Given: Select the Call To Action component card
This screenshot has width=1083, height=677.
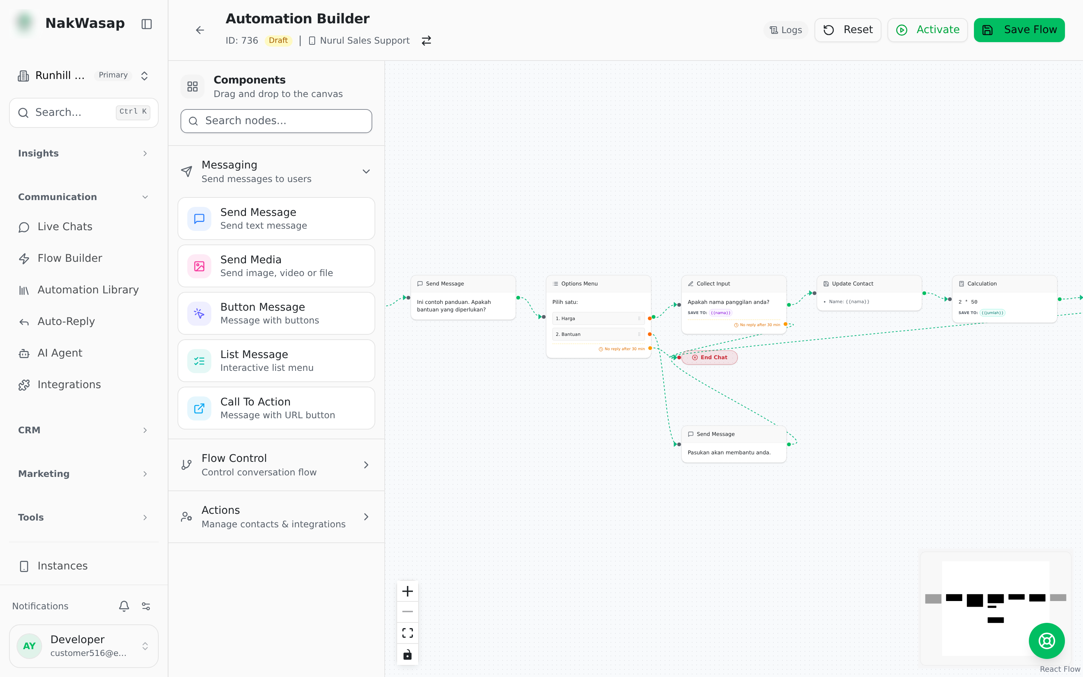Looking at the screenshot, I should (x=276, y=408).
